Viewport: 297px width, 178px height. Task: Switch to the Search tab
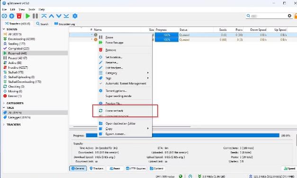point(42,24)
